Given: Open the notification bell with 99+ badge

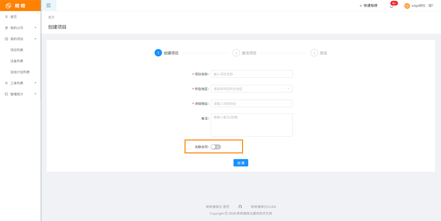Looking at the screenshot, I should (x=392, y=6).
